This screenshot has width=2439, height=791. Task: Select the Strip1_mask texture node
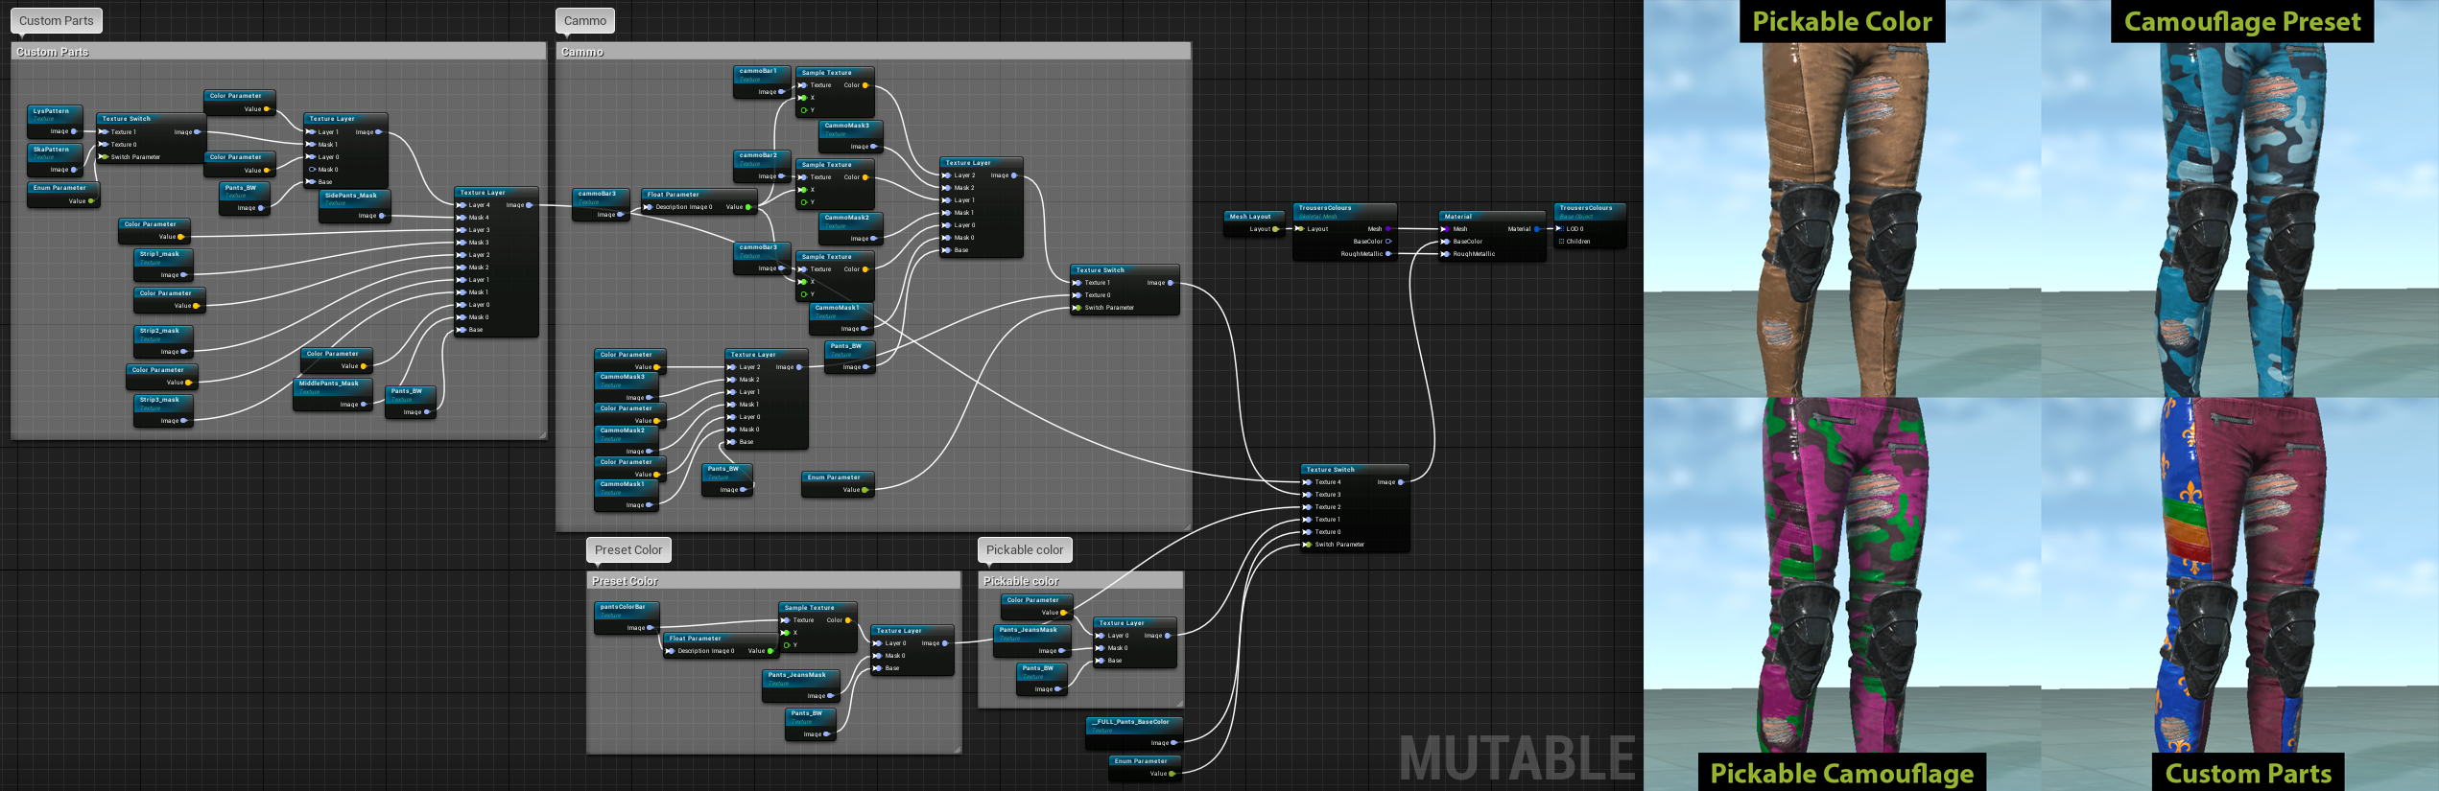[164, 266]
